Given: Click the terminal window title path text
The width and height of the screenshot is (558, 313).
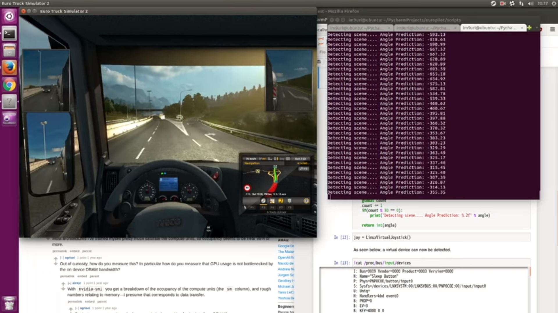Looking at the screenshot, I should click(405, 20).
